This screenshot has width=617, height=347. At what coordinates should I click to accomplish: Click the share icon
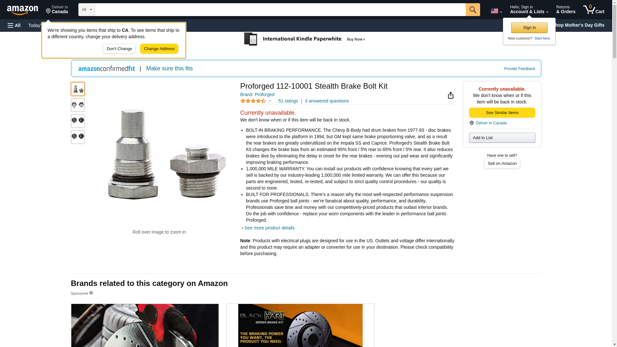click(x=451, y=95)
